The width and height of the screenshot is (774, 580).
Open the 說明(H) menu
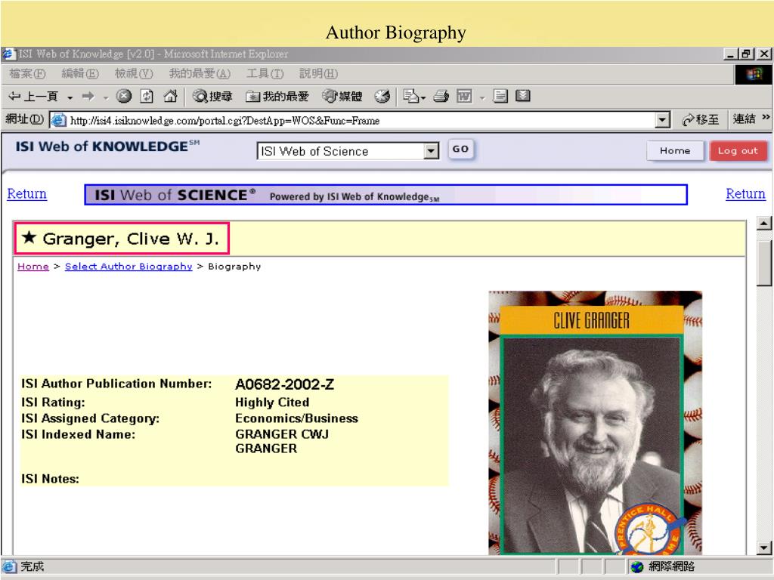click(x=318, y=73)
